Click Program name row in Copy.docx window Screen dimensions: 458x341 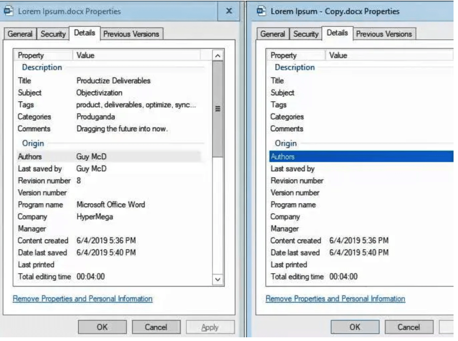(361, 204)
